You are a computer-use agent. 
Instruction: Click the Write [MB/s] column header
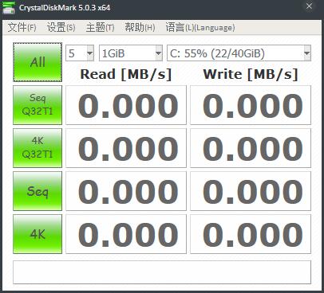tap(251, 74)
